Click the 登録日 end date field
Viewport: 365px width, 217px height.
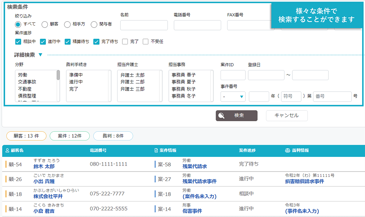[310, 75]
